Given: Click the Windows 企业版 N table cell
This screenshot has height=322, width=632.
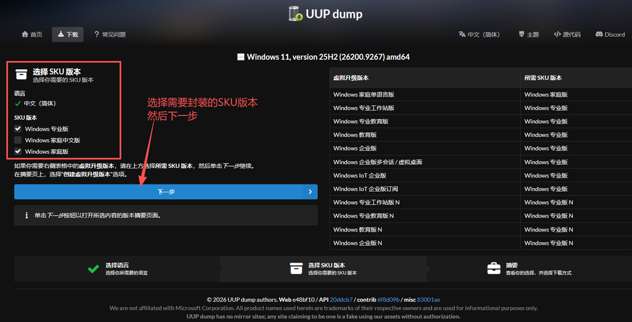Looking at the screenshot, I should 425,243.
